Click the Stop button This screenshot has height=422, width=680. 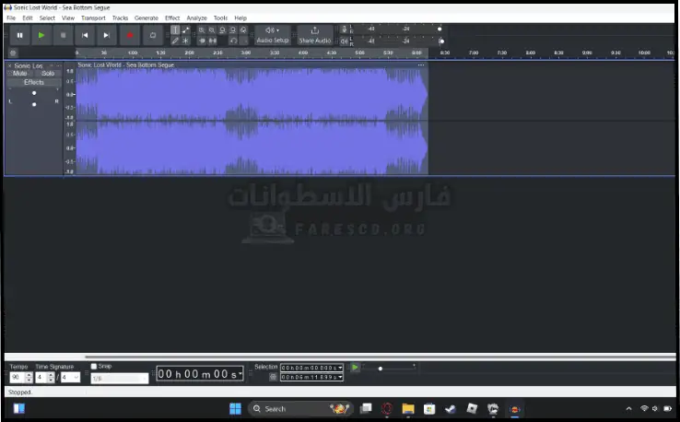63,35
